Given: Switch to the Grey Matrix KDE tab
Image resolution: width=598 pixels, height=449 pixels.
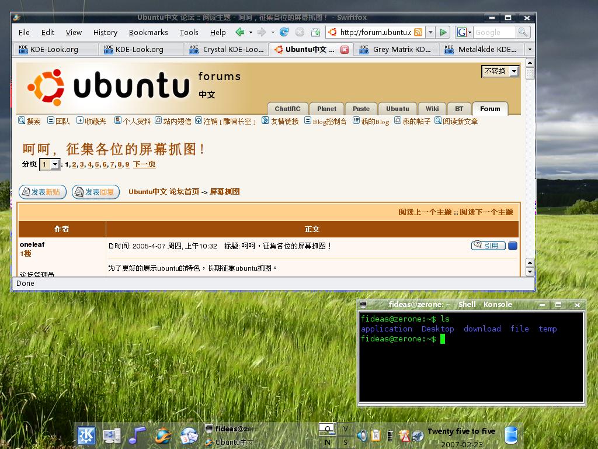Looking at the screenshot, I should pos(397,50).
